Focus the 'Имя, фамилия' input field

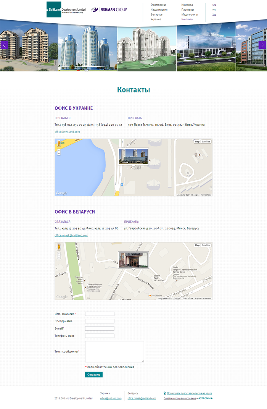pyautogui.click(x=100, y=314)
